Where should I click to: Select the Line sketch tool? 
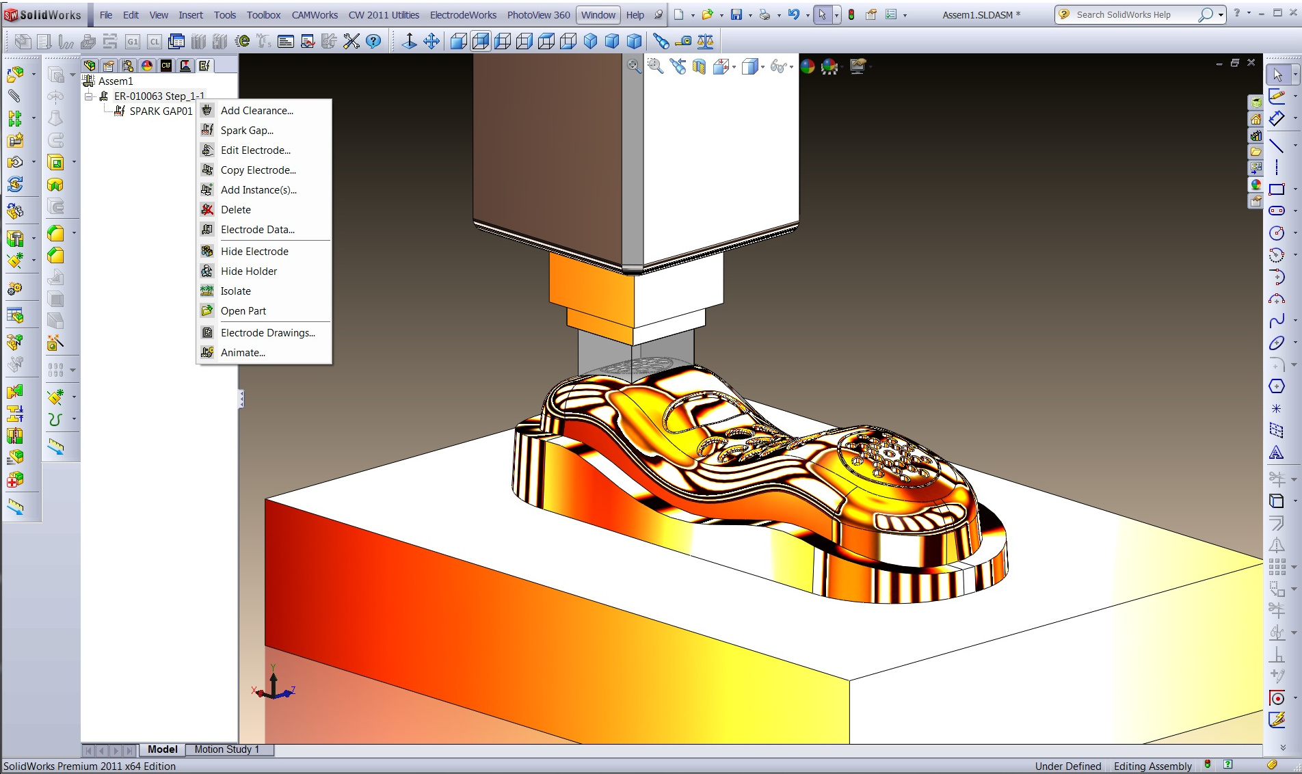pyautogui.click(x=1276, y=145)
